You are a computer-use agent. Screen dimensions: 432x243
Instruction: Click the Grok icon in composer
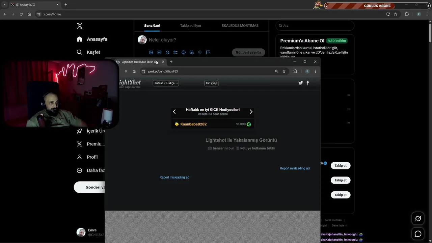point(167,52)
